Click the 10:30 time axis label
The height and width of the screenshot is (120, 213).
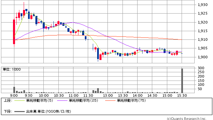click(59, 95)
